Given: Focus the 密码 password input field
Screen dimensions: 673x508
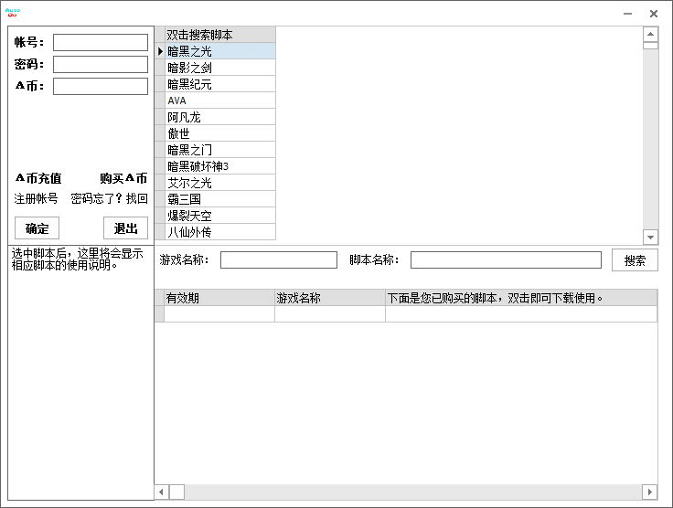Looking at the screenshot, I should point(101,64).
